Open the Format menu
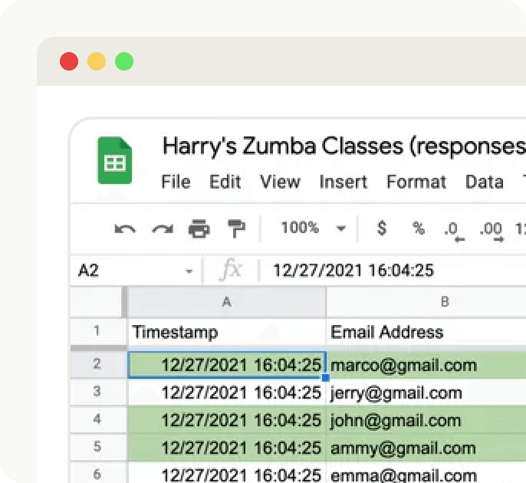Screen dimensions: 526x483 (x=416, y=182)
